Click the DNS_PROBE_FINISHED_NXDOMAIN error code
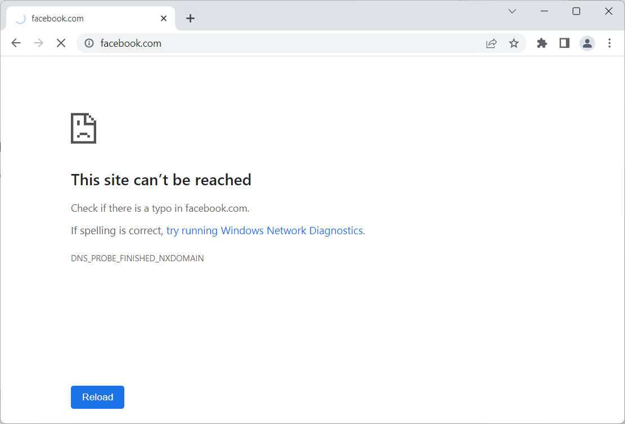The height and width of the screenshot is (424, 625). click(137, 258)
